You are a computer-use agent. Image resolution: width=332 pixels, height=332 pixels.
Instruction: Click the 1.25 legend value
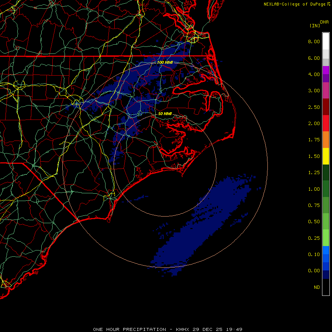(x=314, y=173)
